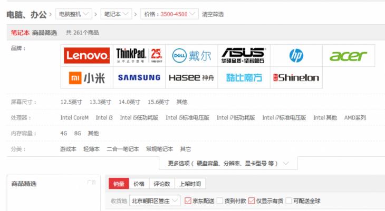Select 8G memory capacity
Screen dimensions: 385x211
(x=78, y=133)
